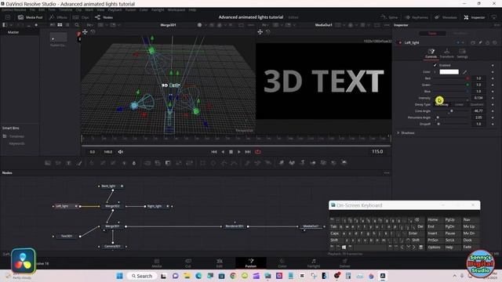This screenshot has width=502, height=282.
Task: Click the Cone Angle slider handle
Action: tap(452, 111)
